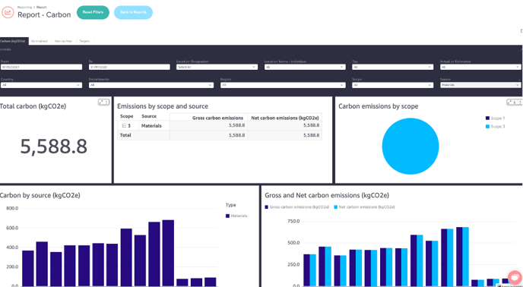Open Carbon emissions by scope more options
This screenshot has width=523, height=287.
[x=519, y=102]
